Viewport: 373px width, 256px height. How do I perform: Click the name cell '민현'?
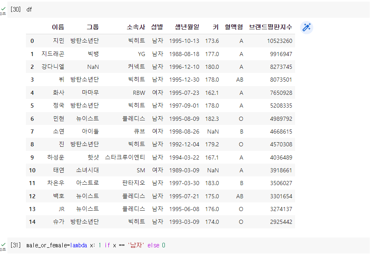tap(59, 118)
